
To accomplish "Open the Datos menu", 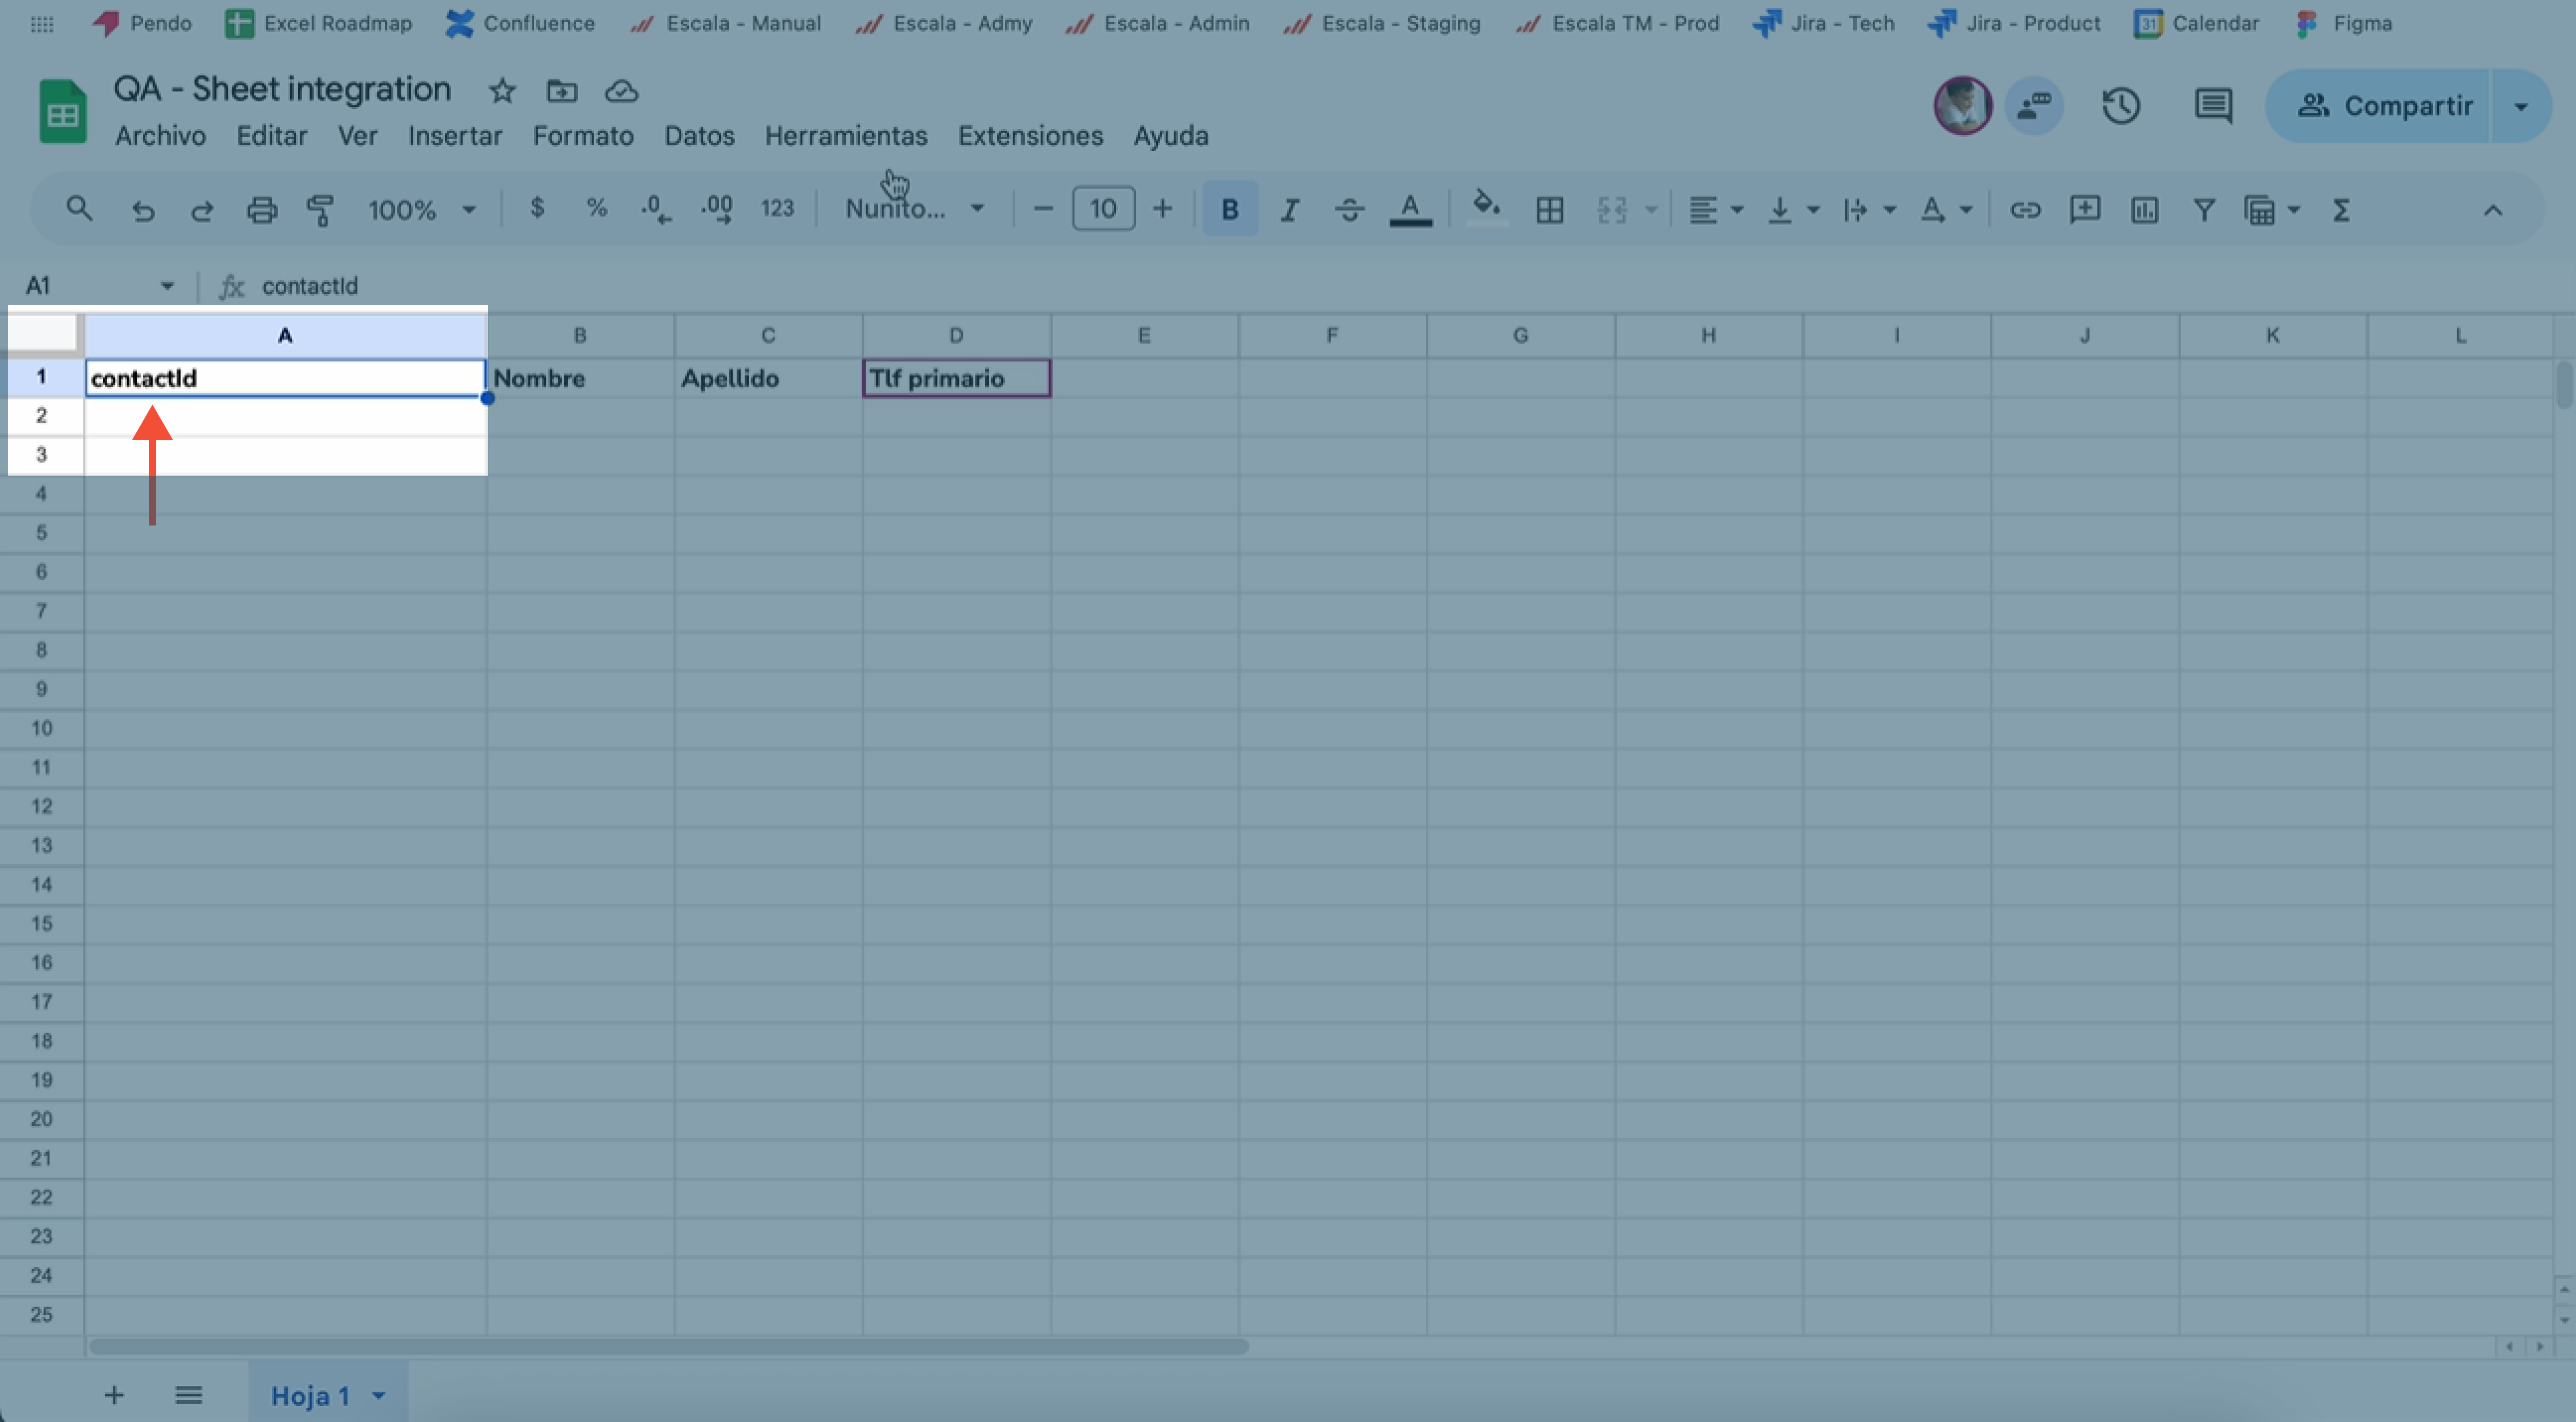I will (x=699, y=136).
